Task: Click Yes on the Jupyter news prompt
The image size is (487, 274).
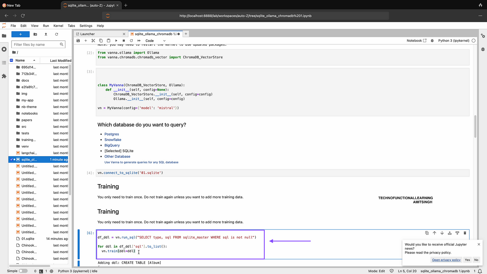Action: pyautogui.click(x=467, y=260)
